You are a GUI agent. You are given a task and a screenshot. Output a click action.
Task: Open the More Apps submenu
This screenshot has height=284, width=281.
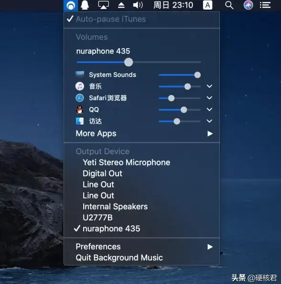click(x=141, y=134)
